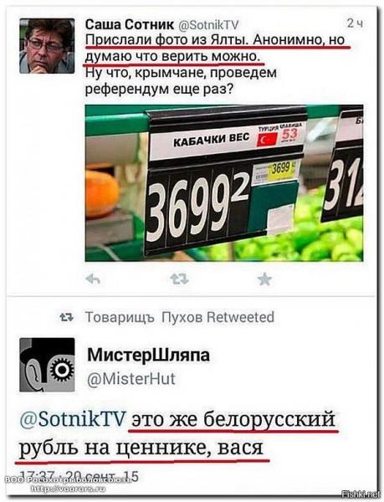Click the @MisterHut handle

(x=131, y=379)
